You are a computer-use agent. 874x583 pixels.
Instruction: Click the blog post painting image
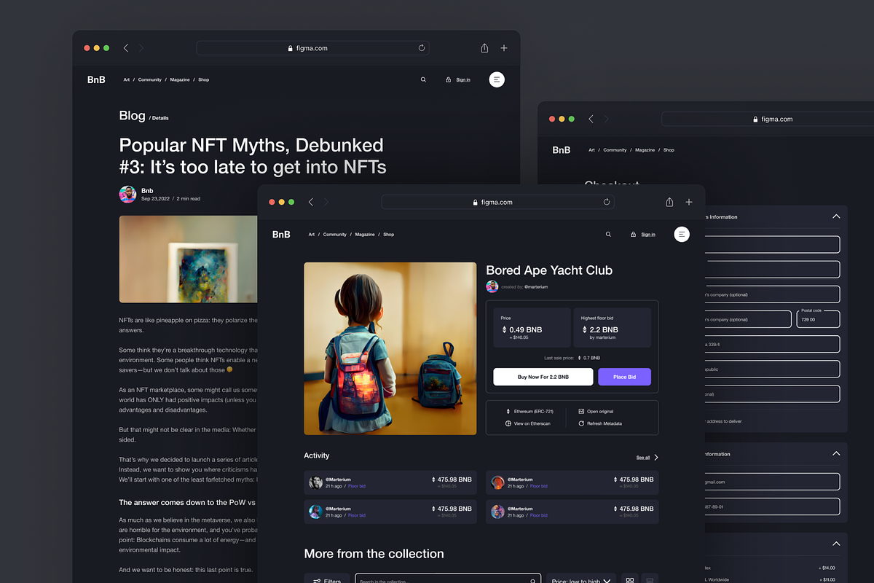coord(189,259)
